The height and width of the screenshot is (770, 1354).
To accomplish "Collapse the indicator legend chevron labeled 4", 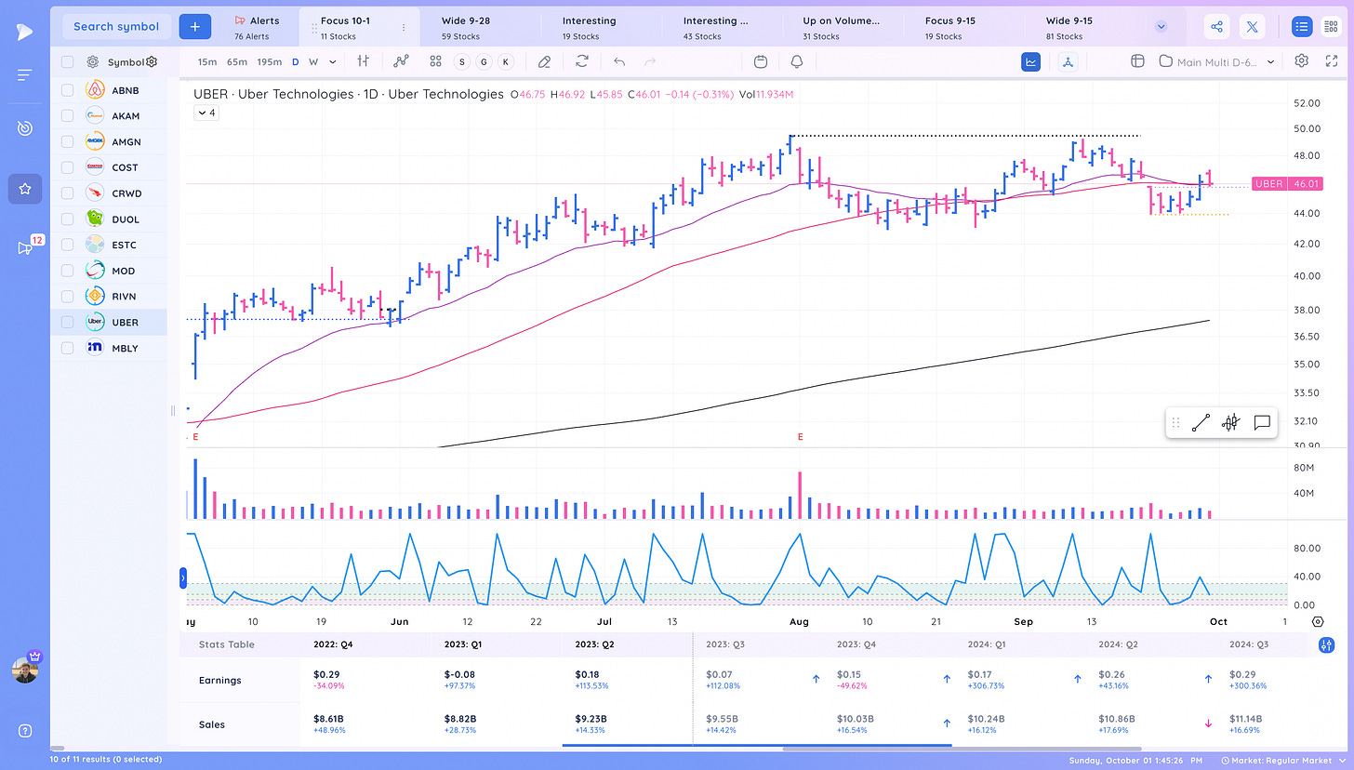I will (206, 113).
